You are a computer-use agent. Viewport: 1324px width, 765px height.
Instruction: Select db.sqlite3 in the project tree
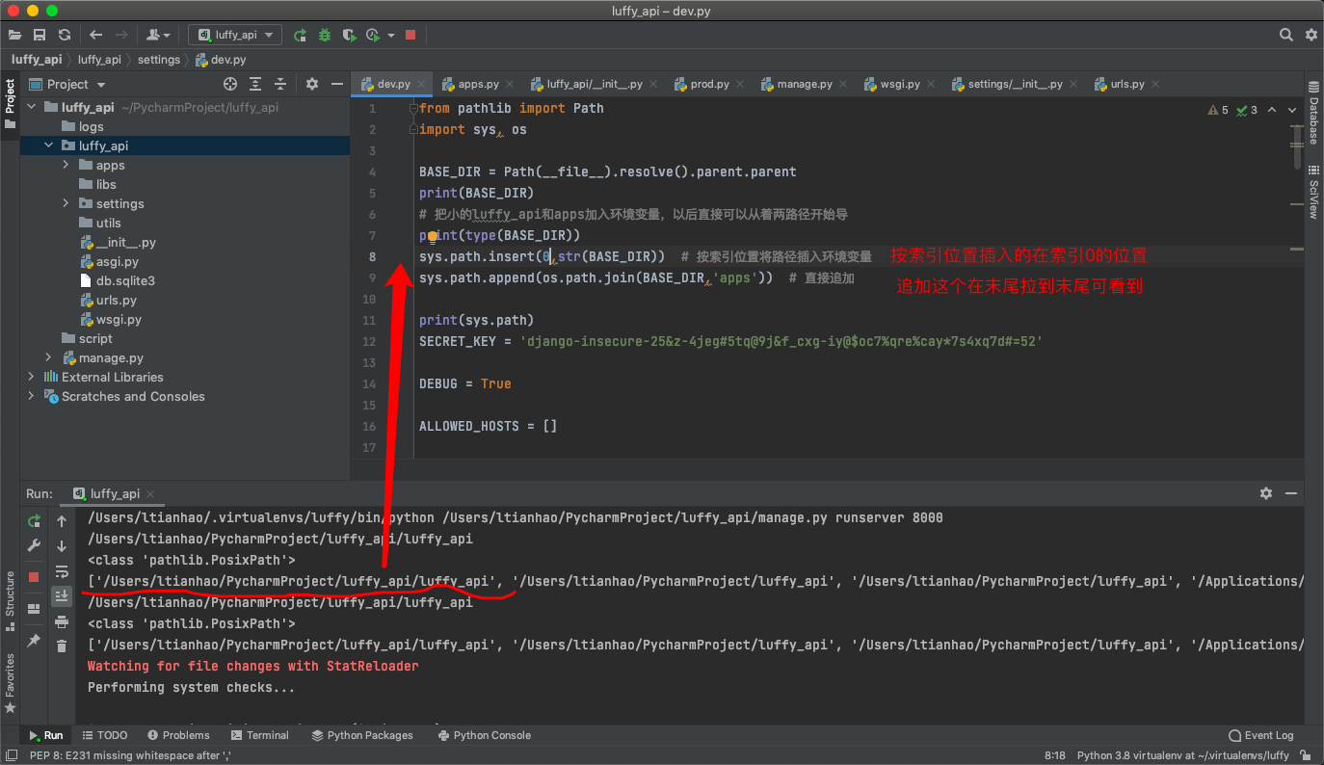point(125,280)
